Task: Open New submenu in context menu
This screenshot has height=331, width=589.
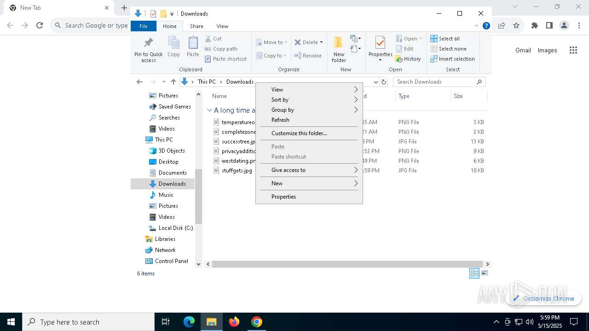Action: pos(309,183)
